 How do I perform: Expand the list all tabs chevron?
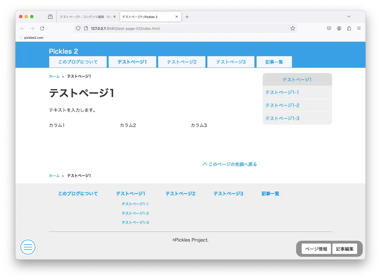pyautogui.click(x=349, y=17)
